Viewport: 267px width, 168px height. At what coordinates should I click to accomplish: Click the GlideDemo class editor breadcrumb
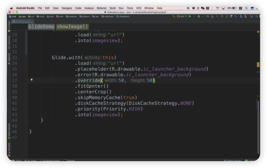(x=41, y=27)
